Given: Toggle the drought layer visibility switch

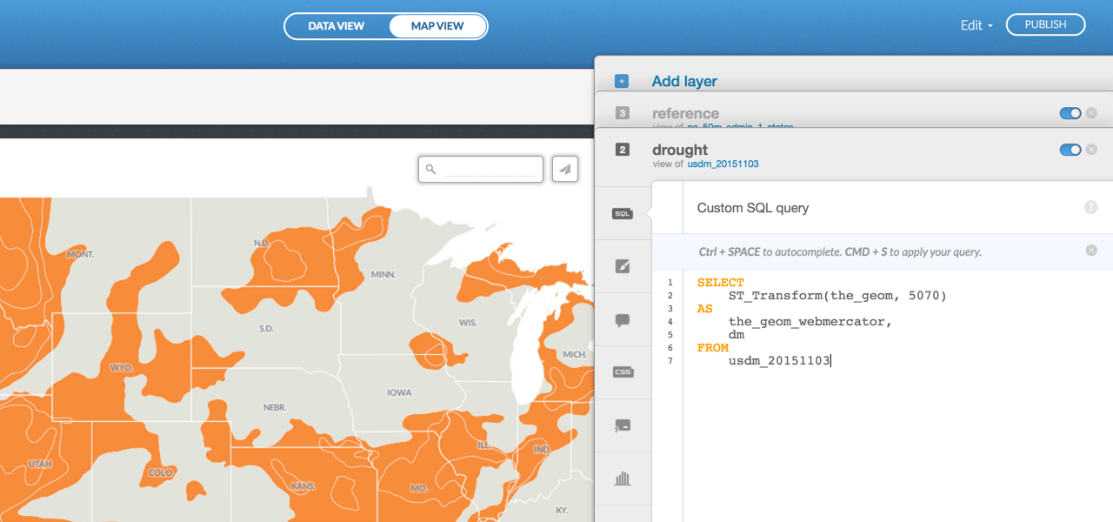Looking at the screenshot, I should (x=1069, y=150).
